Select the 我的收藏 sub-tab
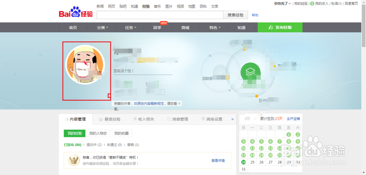The height and width of the screenshot is (175, 366). pyautogui.click(x=122, y=134)
